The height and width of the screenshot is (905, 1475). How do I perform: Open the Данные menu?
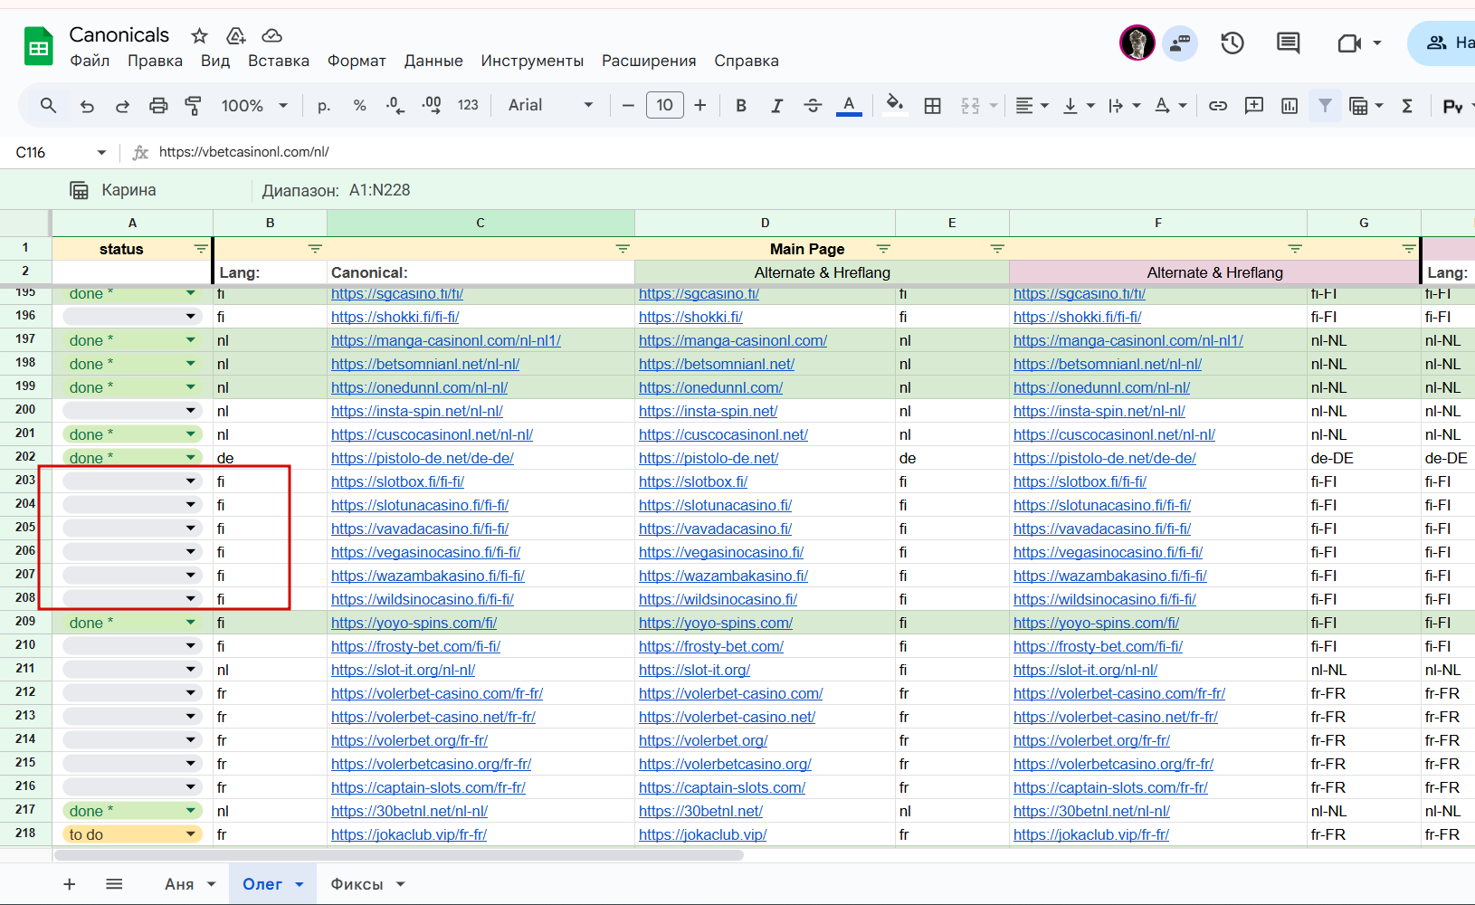[x=433, y=61]
